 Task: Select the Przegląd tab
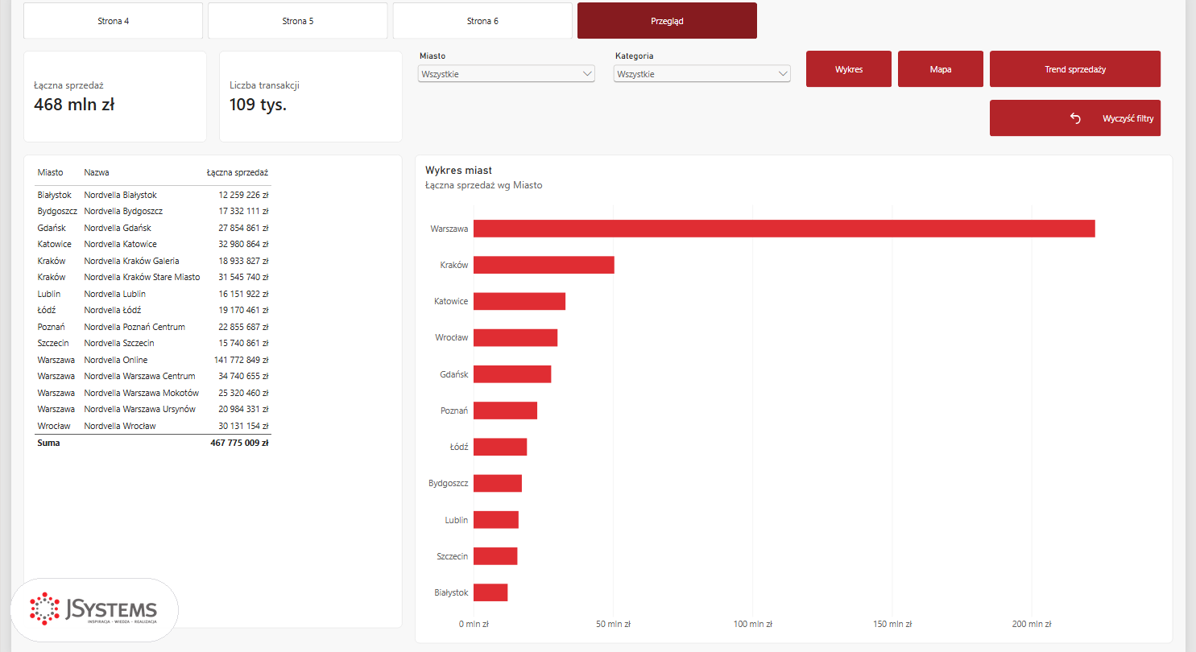[x=667, y=21]
